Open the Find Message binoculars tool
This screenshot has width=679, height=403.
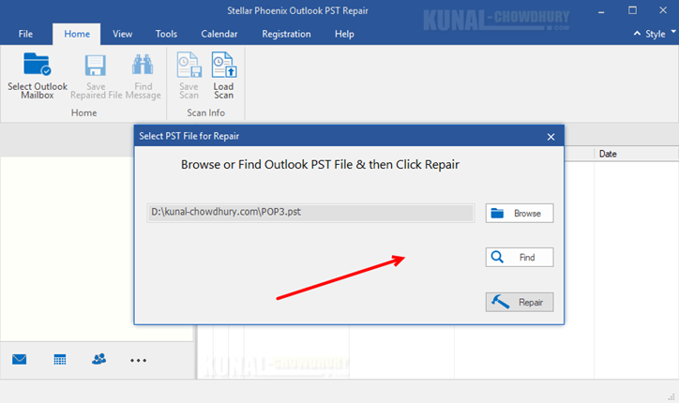pos(143,76)
